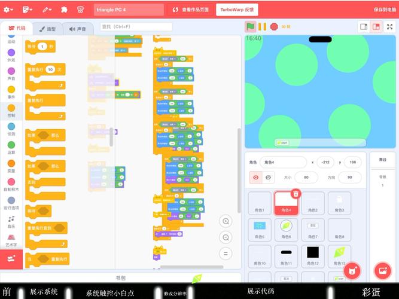399x299 pixels.
Task: Select sprite thumbnail 角色5
Action: [260, 230]
